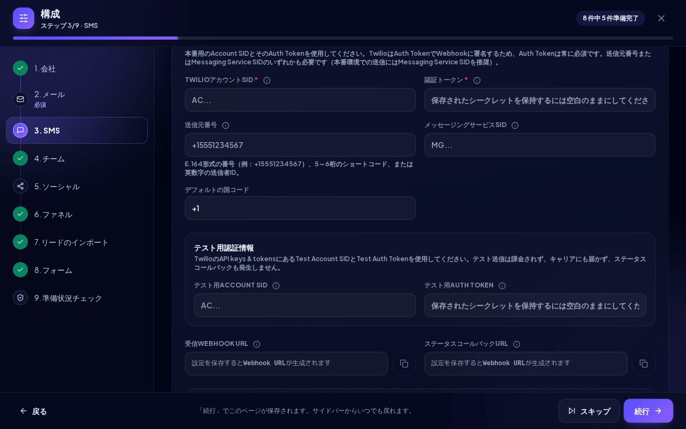The image size is (686, 429).
Task: Click the info icon beside TWILIOアカウントSID
Action: pos(267,80)
